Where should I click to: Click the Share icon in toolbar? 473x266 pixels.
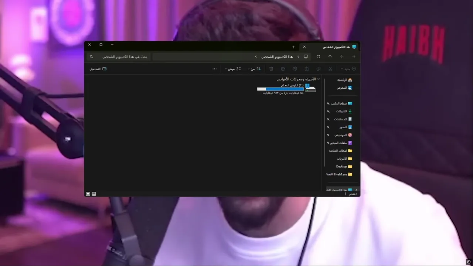[x=283, y=69]
